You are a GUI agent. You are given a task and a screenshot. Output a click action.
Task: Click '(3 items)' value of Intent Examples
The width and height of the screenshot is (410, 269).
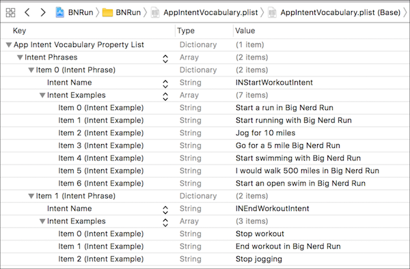251,221
